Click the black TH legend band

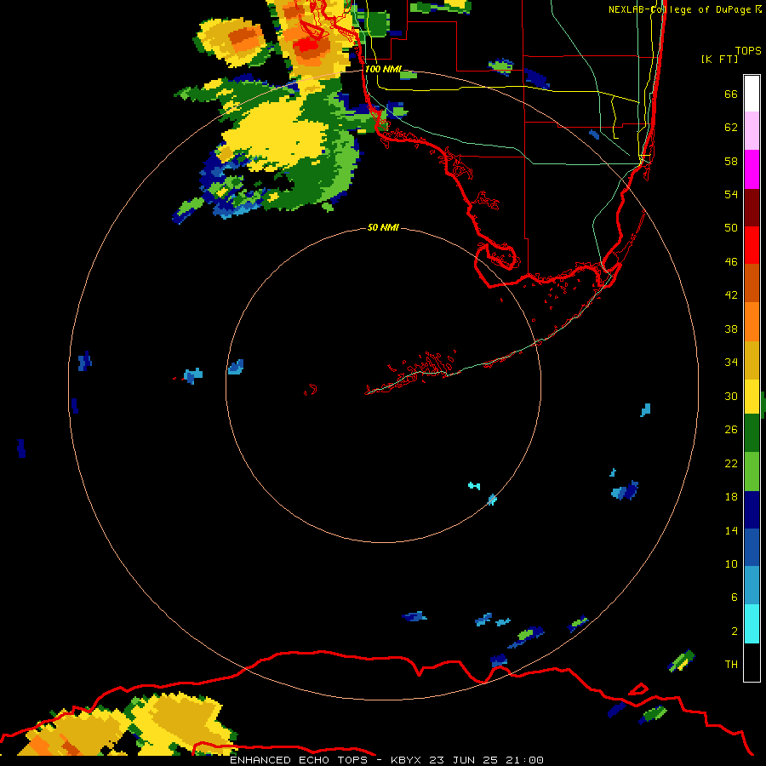click(752, 662)
